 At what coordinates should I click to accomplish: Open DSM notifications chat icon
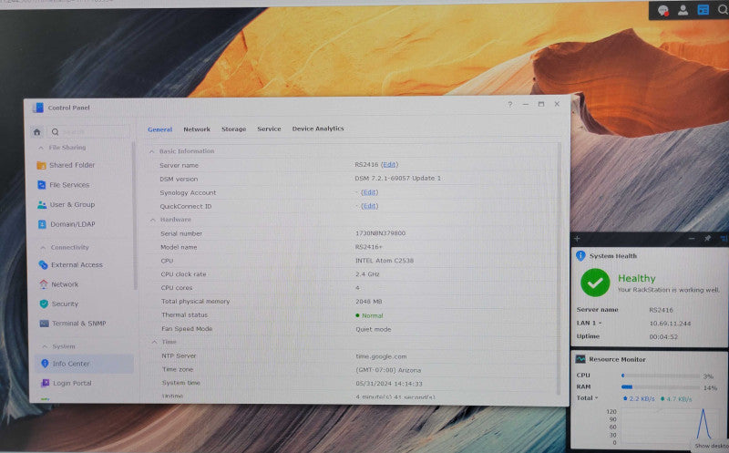663,10
